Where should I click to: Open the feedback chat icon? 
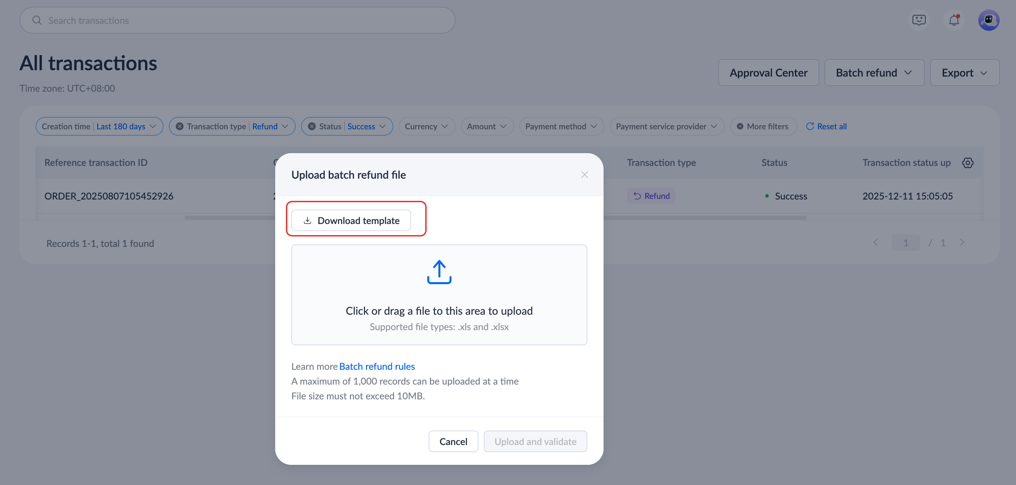point(918,20)
